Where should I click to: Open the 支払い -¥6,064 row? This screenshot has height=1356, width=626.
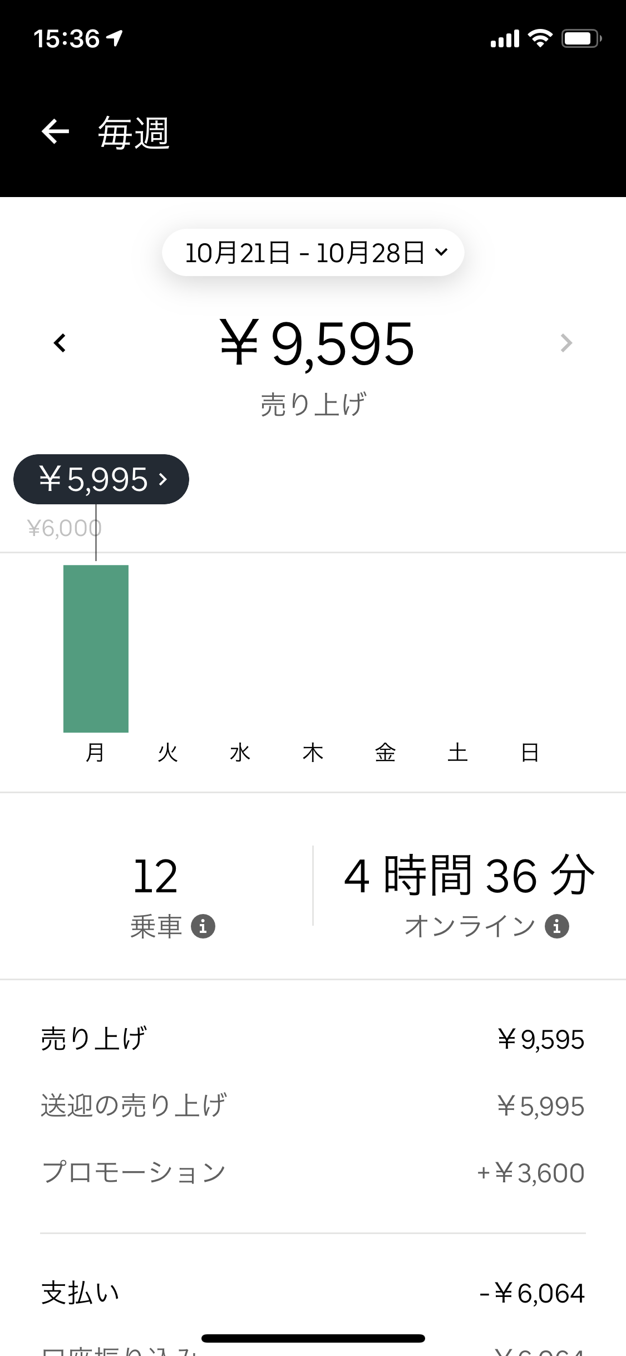[313, 1293]
